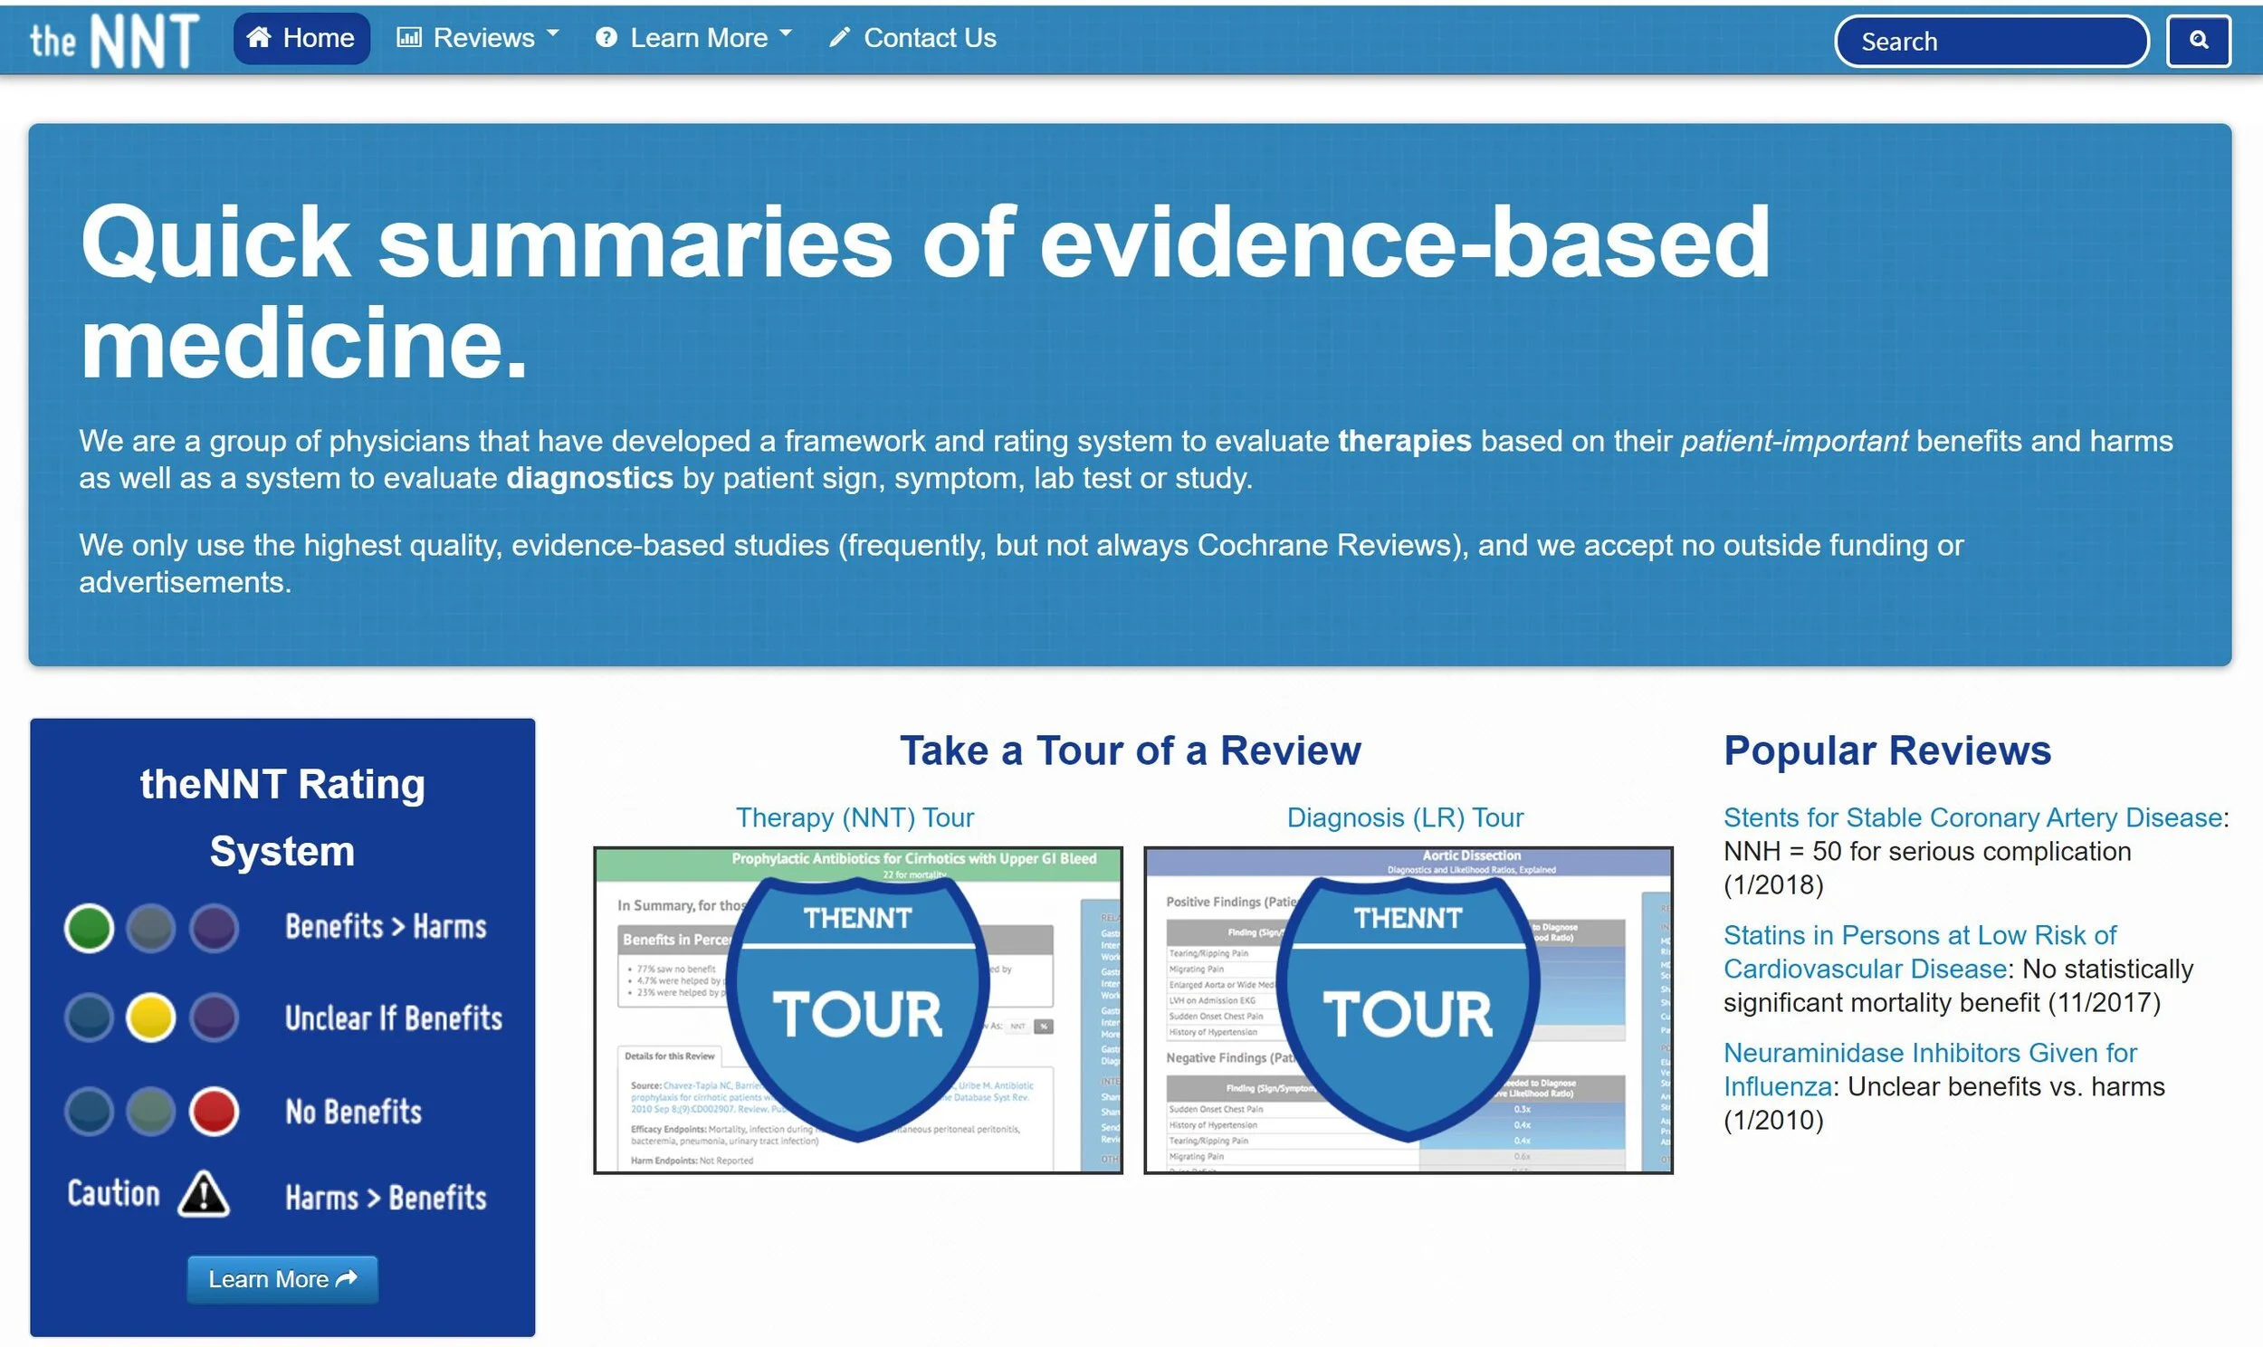This screenshot has height=1347, width=2263.
Task: Open the Therapy (NNT) Tour link
Action: [855, 817]
